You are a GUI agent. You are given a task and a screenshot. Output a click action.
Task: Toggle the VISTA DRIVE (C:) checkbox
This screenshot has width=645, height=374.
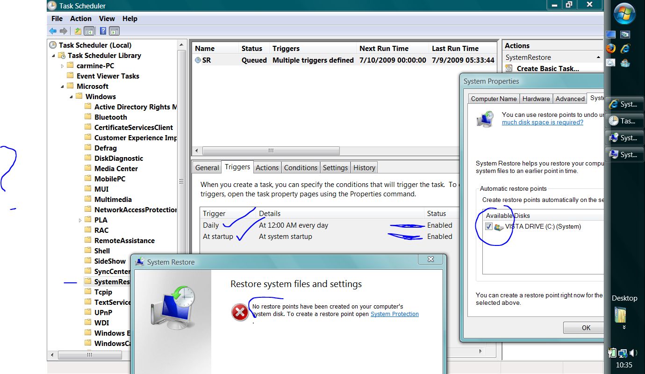click(x=489, y=226)
